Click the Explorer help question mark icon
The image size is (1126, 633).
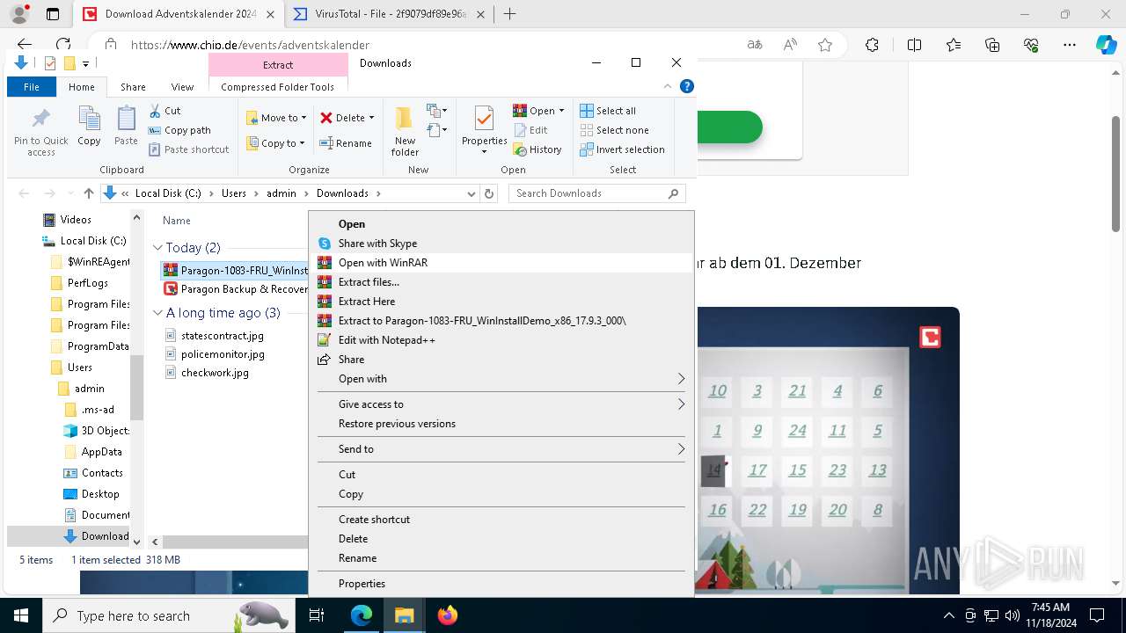pyautogui.click(x=687, y=86)
